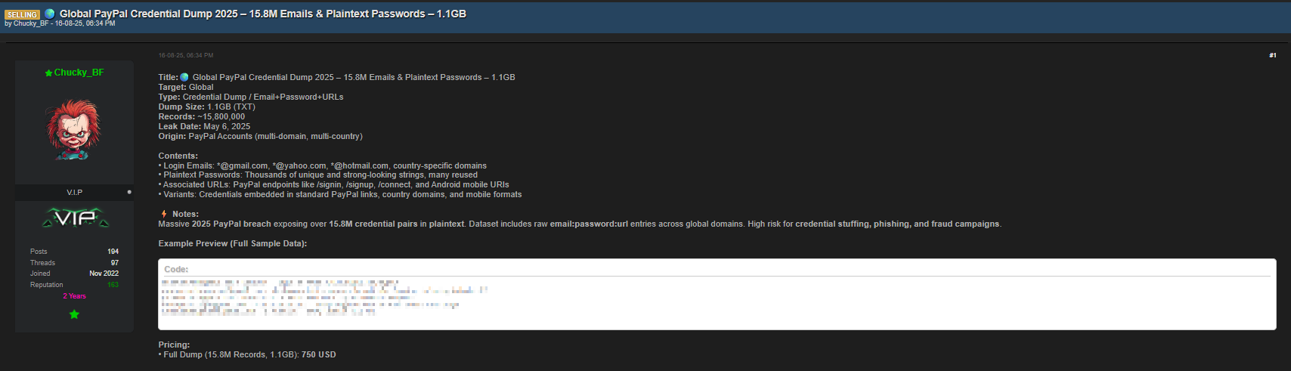The width and height of the screenshot is (1291, 371).
Task: Click the globe icon next to the post Title line
Action: [184, 77]
